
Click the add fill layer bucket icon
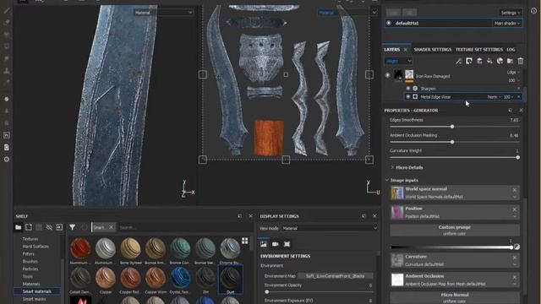pos(489,61)
